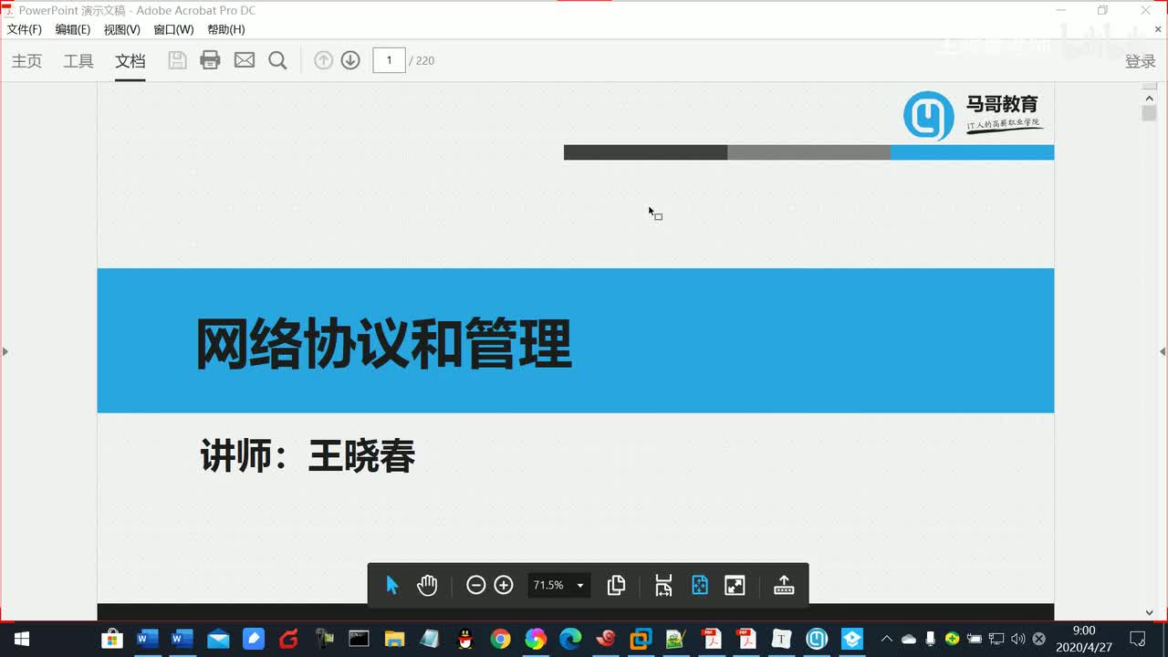Open the 文件(F) menu
This screenshot has height=657, width=1168.
pyautogui.click(x=25, y=29)
